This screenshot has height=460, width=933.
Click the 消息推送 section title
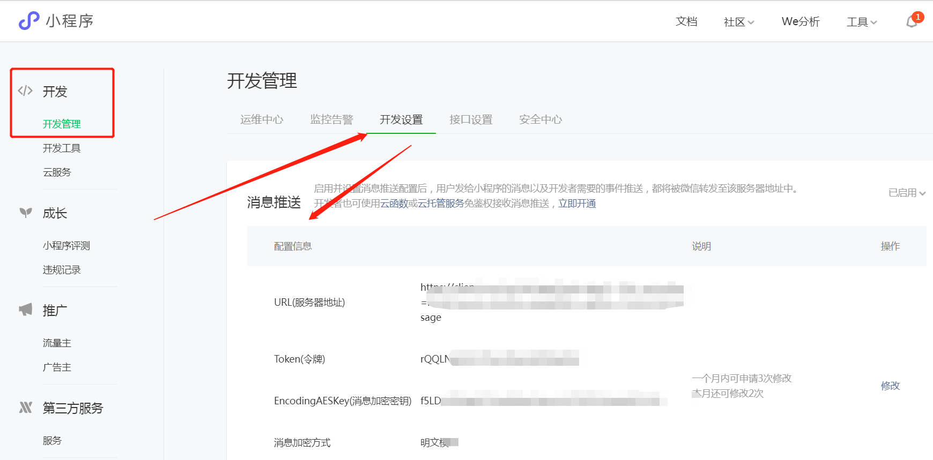[274, 202]
